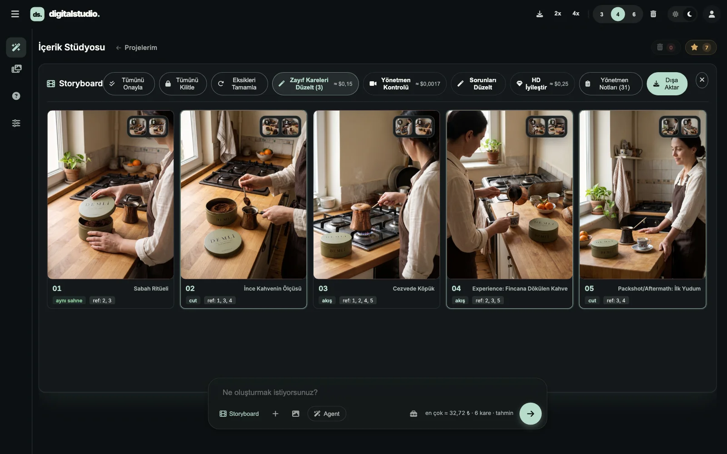Click the trash icon in top bar

click(x=653, y=14)
